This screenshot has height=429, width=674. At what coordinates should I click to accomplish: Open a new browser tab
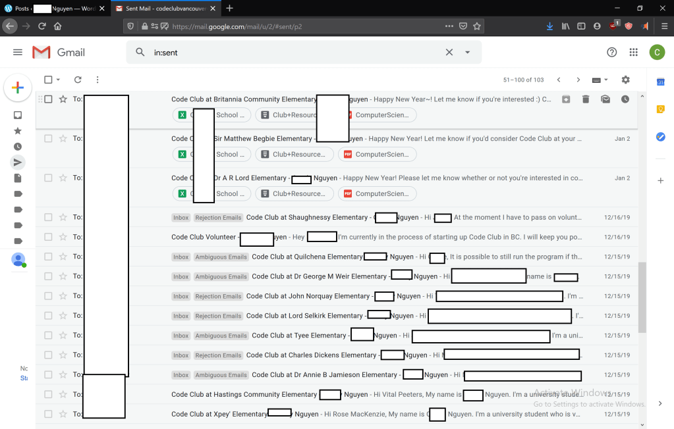point(229,9)
